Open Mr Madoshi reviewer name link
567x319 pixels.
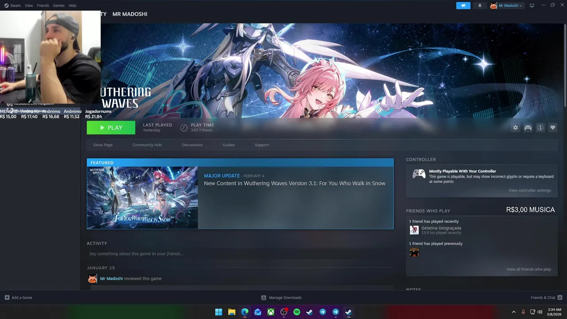111,279
